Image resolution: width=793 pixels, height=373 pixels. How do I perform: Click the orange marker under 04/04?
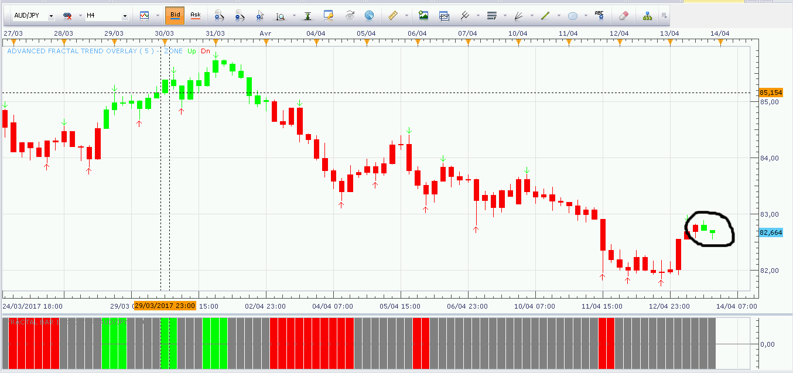[316, 42]
